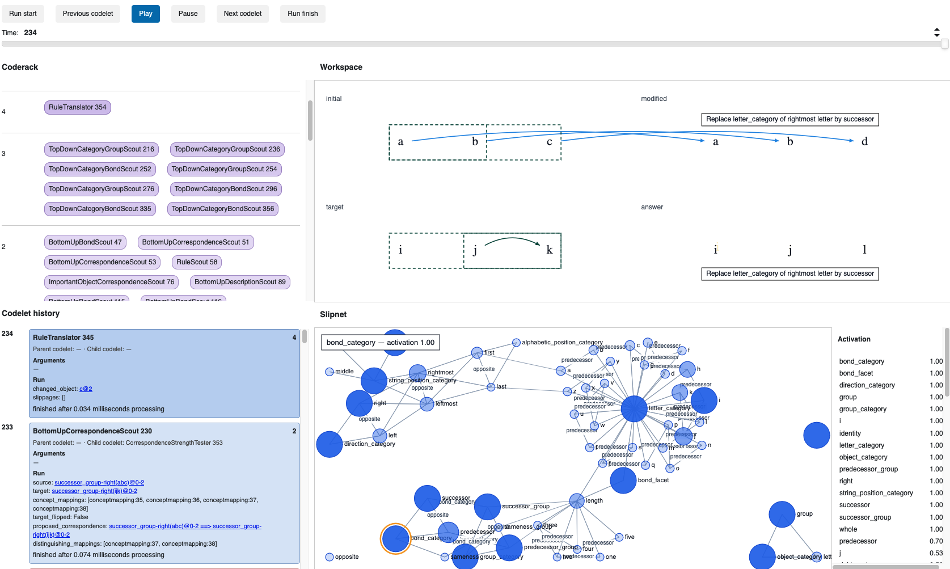Screen dimensions: 950x569
Task: Select TopDownCategoryBondScout 335 chip
Action: click(x=100, y=209)
